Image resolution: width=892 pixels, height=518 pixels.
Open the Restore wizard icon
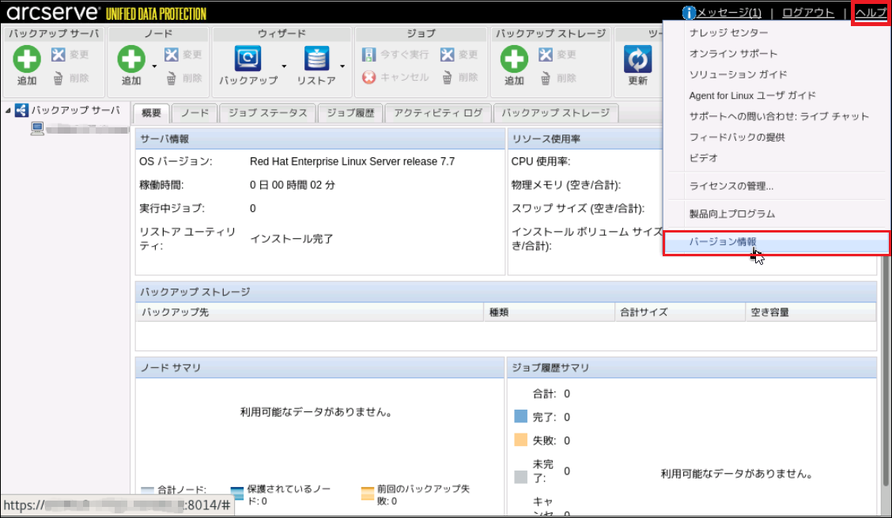[316, 59]
